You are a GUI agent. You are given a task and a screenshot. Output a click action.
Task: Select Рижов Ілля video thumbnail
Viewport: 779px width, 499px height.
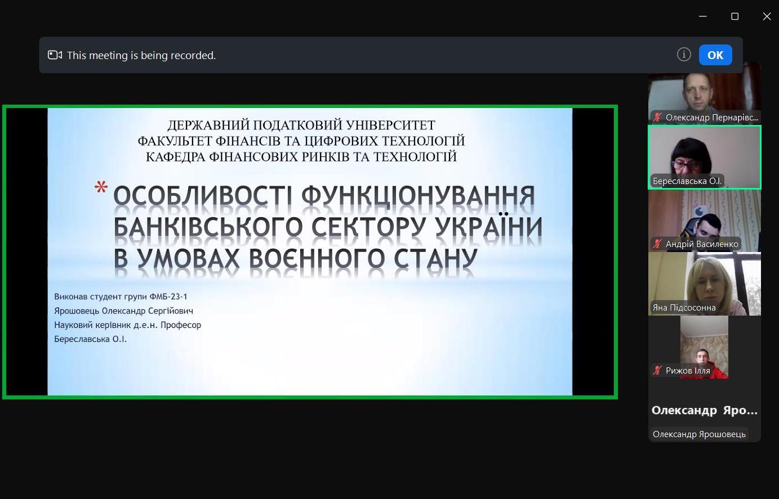705,347
